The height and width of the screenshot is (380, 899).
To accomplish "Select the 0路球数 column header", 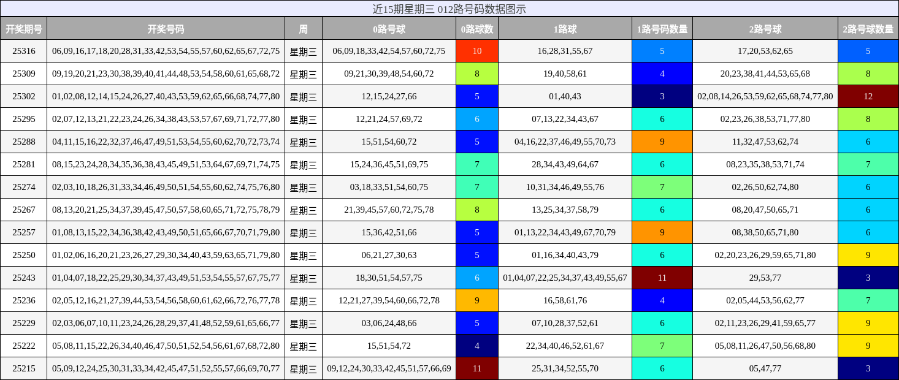I will 476,28.
